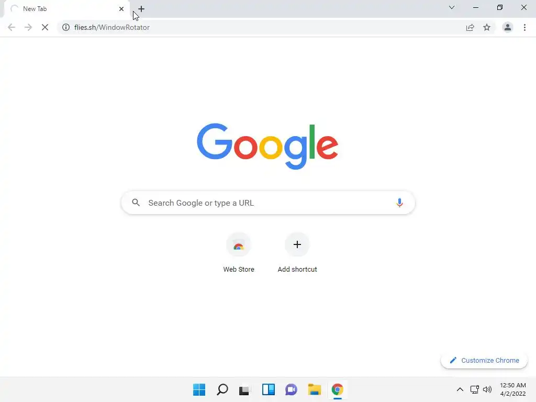536x402 pixels.
Task: Click Add shortcut button
Action: click(x=297, y=253)
